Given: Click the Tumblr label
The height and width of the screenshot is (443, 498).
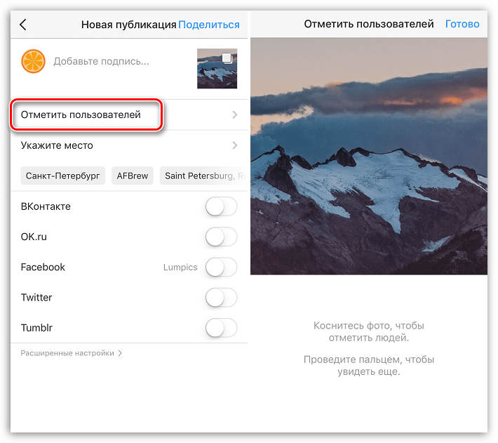Looking at the screenshot, I should (x=36, y=328).
